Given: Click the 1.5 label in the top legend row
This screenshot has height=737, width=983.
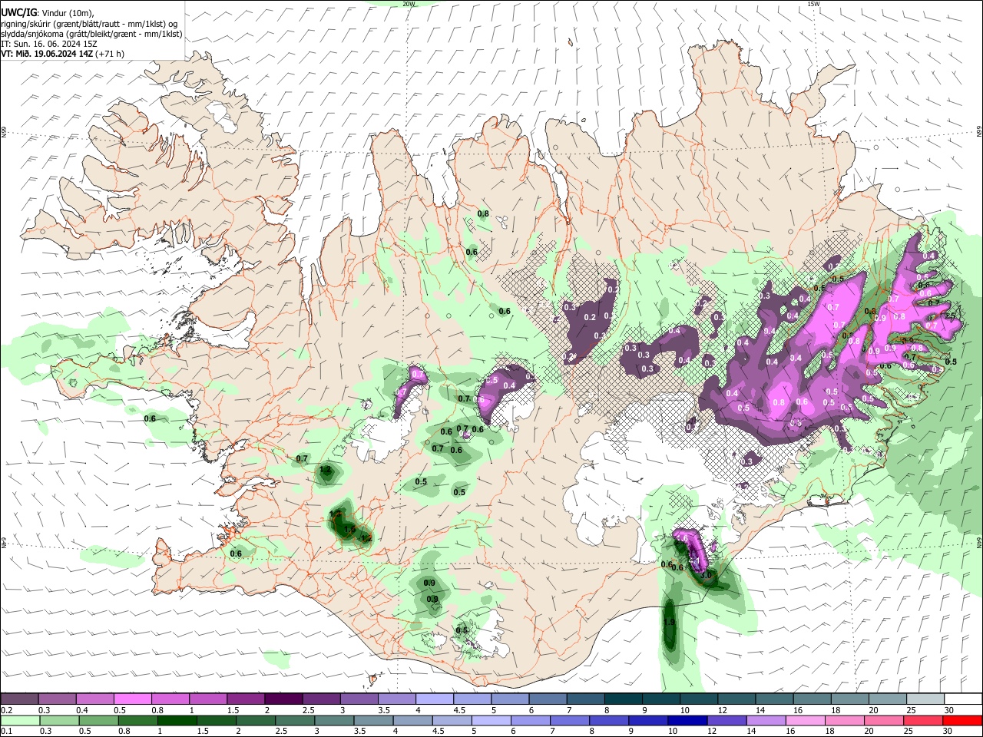Looking at the screenshot, I should coord(233,710).
